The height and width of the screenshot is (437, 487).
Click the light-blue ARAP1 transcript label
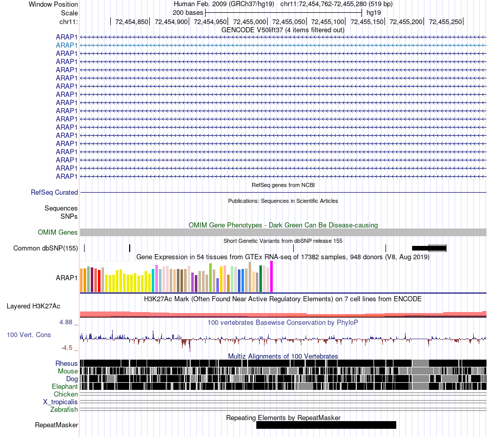[x=67, y=45]
